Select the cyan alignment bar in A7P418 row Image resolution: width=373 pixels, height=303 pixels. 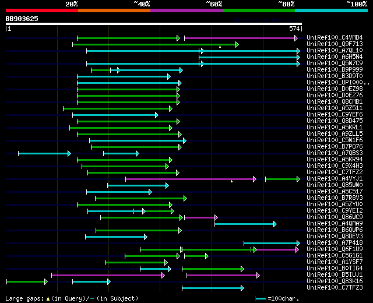coord(272,244)
